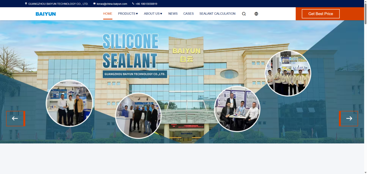Click the top-right circular team photo

(x=288, y=73)
